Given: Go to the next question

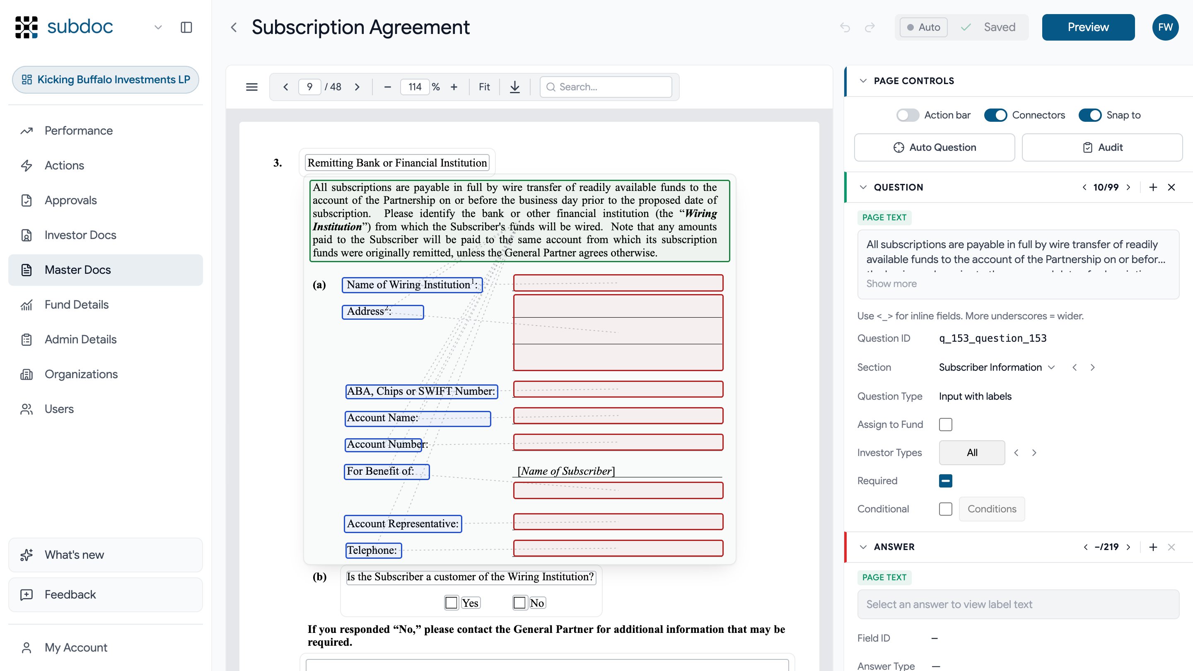Looking at the screenshot, I should click(x=1128, y=187).
